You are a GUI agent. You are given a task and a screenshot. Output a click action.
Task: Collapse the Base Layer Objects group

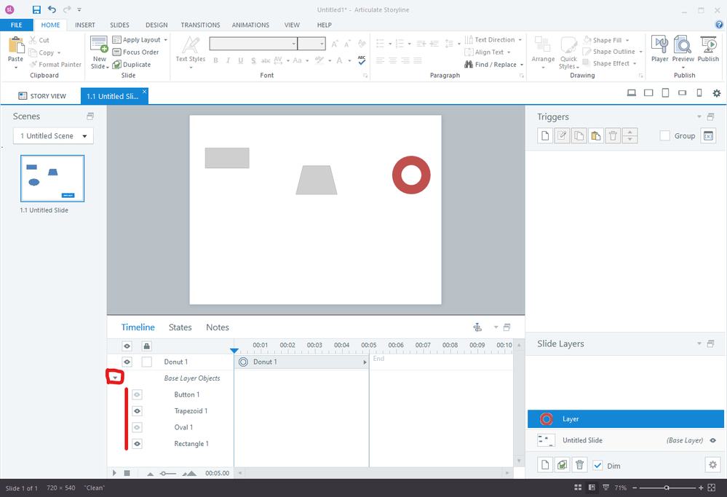[x=115, y=378]
